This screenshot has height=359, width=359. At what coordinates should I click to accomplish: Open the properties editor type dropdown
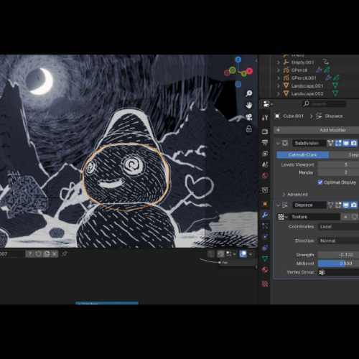(268, 104)
